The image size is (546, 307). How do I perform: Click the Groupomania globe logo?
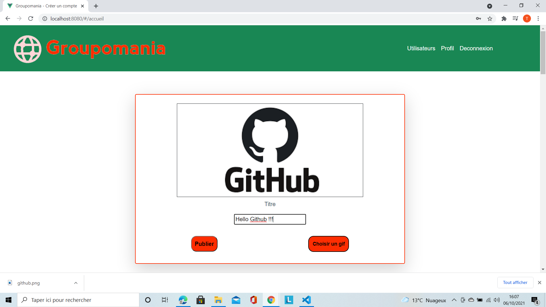tap(27, 49)
